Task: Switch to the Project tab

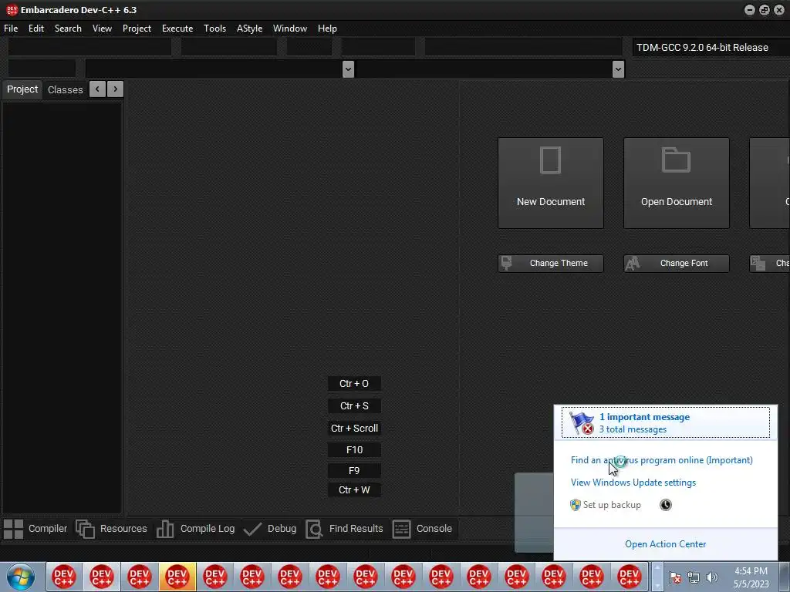Action: coord(22,89)
